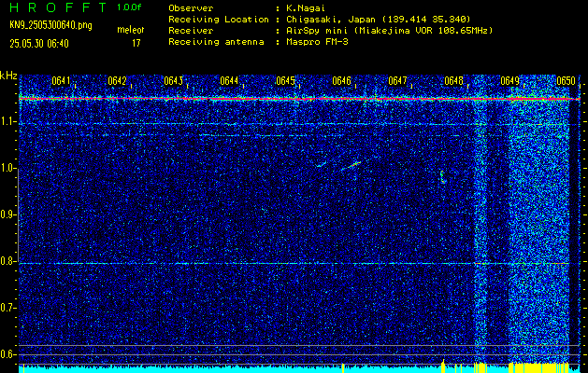Viewport: 588px width, 373px height.
Task: Click the HROFFT title text
Action: coord(58,7)
